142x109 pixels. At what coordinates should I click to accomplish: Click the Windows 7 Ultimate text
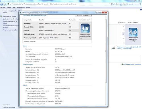coord(30,42)
